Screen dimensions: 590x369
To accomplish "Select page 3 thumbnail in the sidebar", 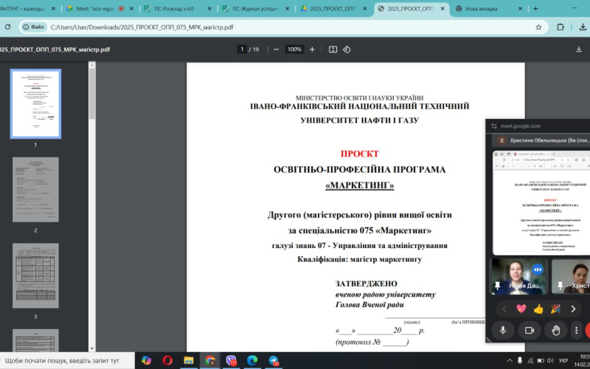I will (x=35, y=275).
